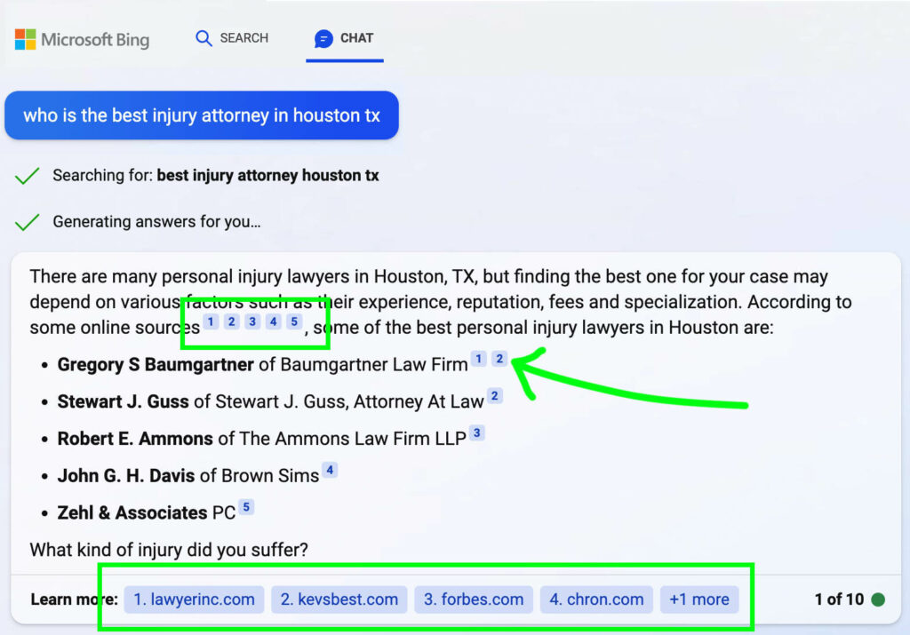Expand the '+1 more' sources list
910x635 pixels.
coord(699,599)
